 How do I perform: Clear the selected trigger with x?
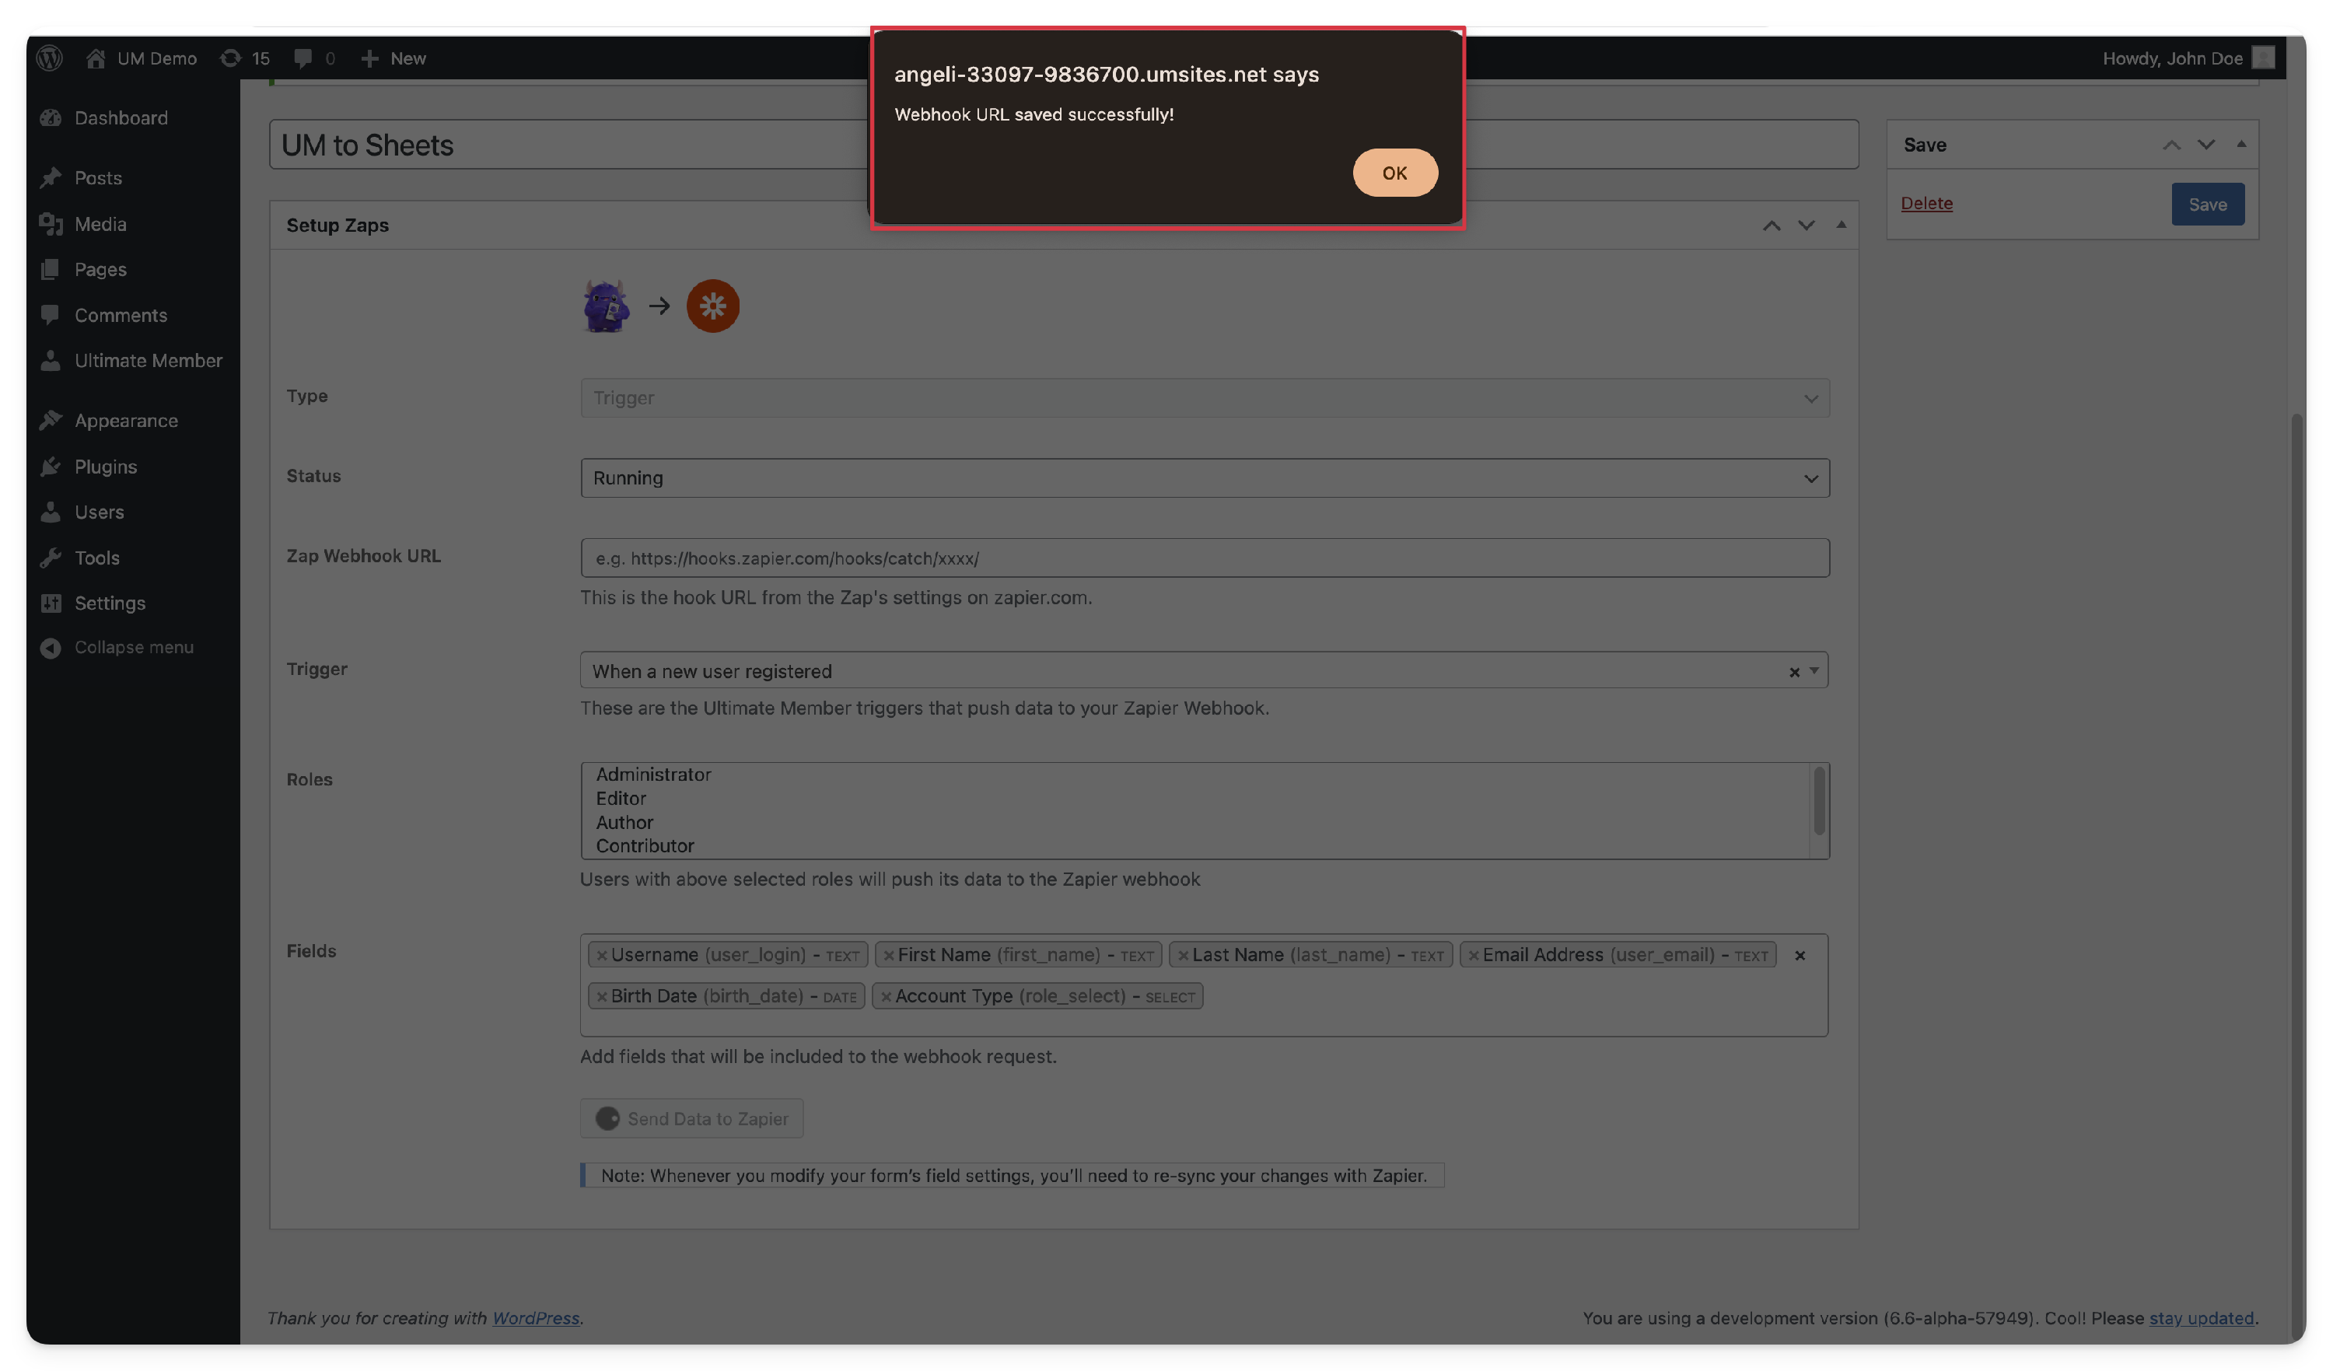pyautogui.click(x=1793, y=672)
